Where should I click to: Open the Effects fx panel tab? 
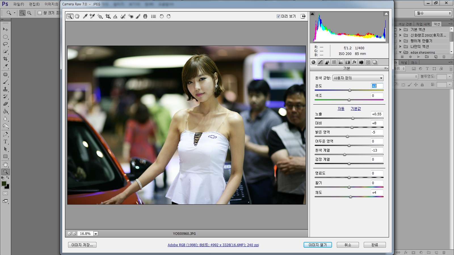pos(354,62)
